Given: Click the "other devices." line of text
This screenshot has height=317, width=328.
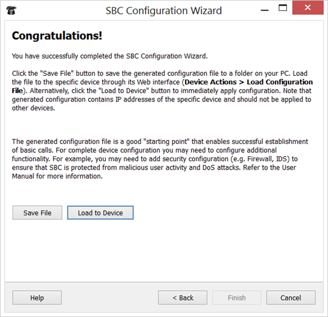Looking at the screenshot, I should pyautogui.click(x=33, y=108).
